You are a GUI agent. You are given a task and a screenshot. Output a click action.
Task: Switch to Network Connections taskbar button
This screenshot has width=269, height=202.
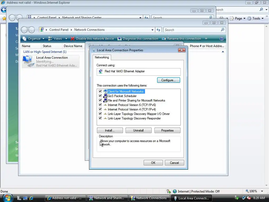[149, 198]
